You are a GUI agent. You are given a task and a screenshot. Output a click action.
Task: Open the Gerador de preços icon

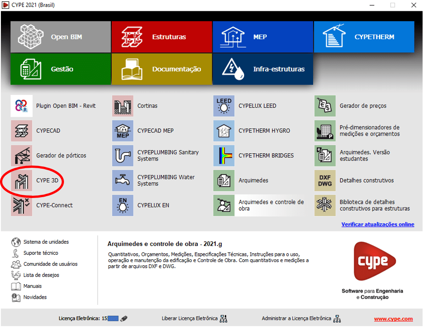pyautogui.click(x=325, y=106)
